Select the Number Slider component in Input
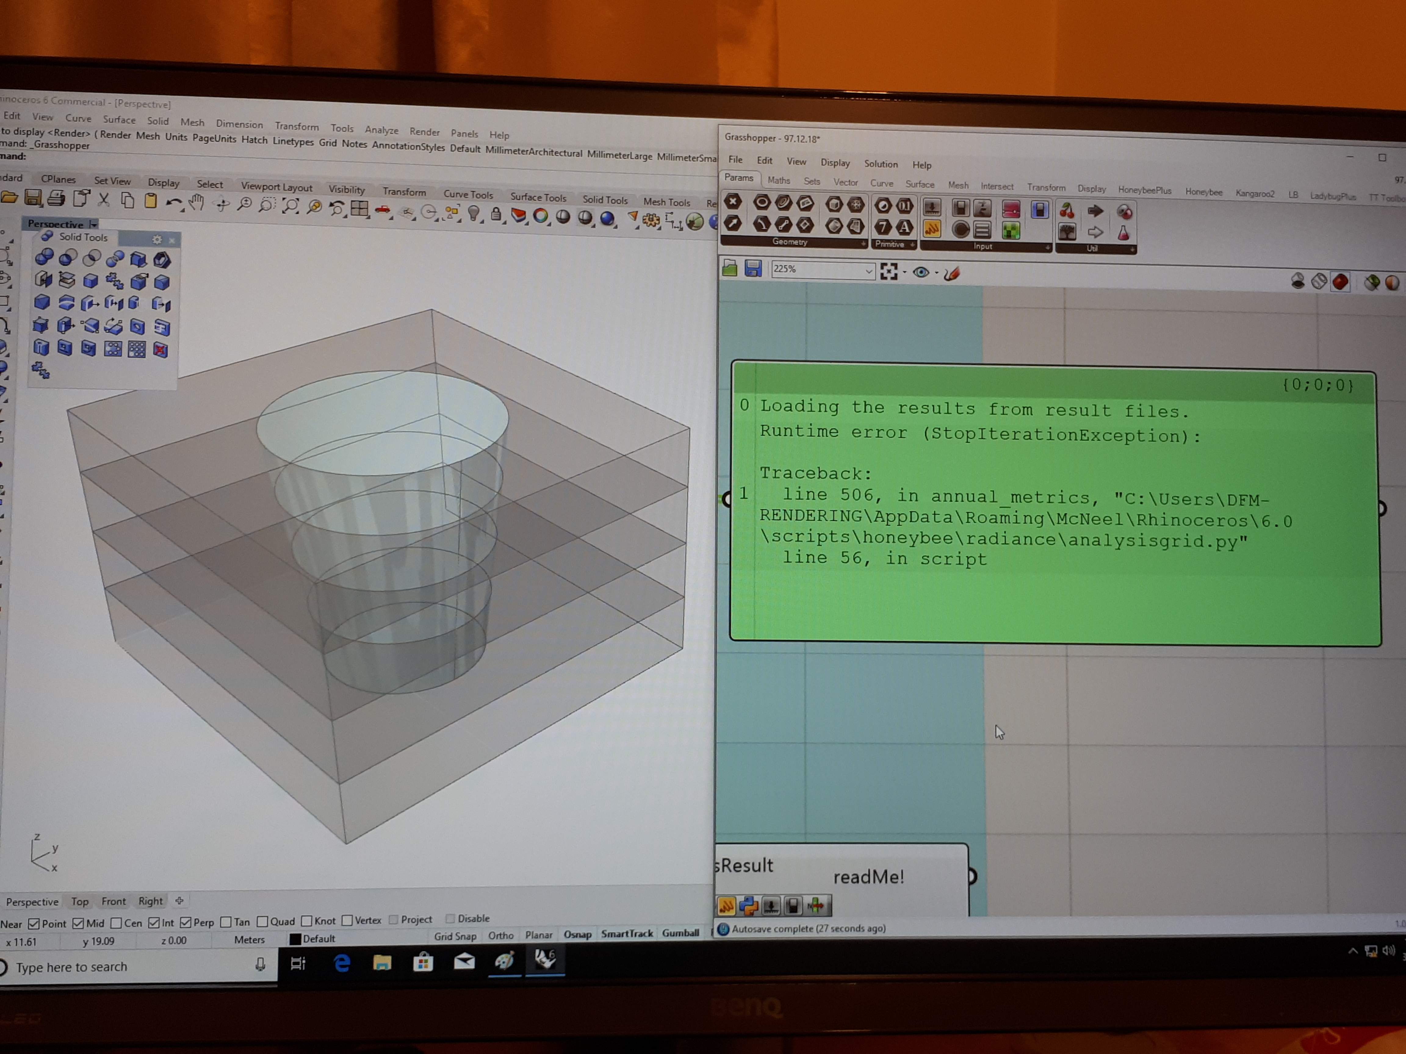This screenshot has height=1054, width=1406. (932, 207)
